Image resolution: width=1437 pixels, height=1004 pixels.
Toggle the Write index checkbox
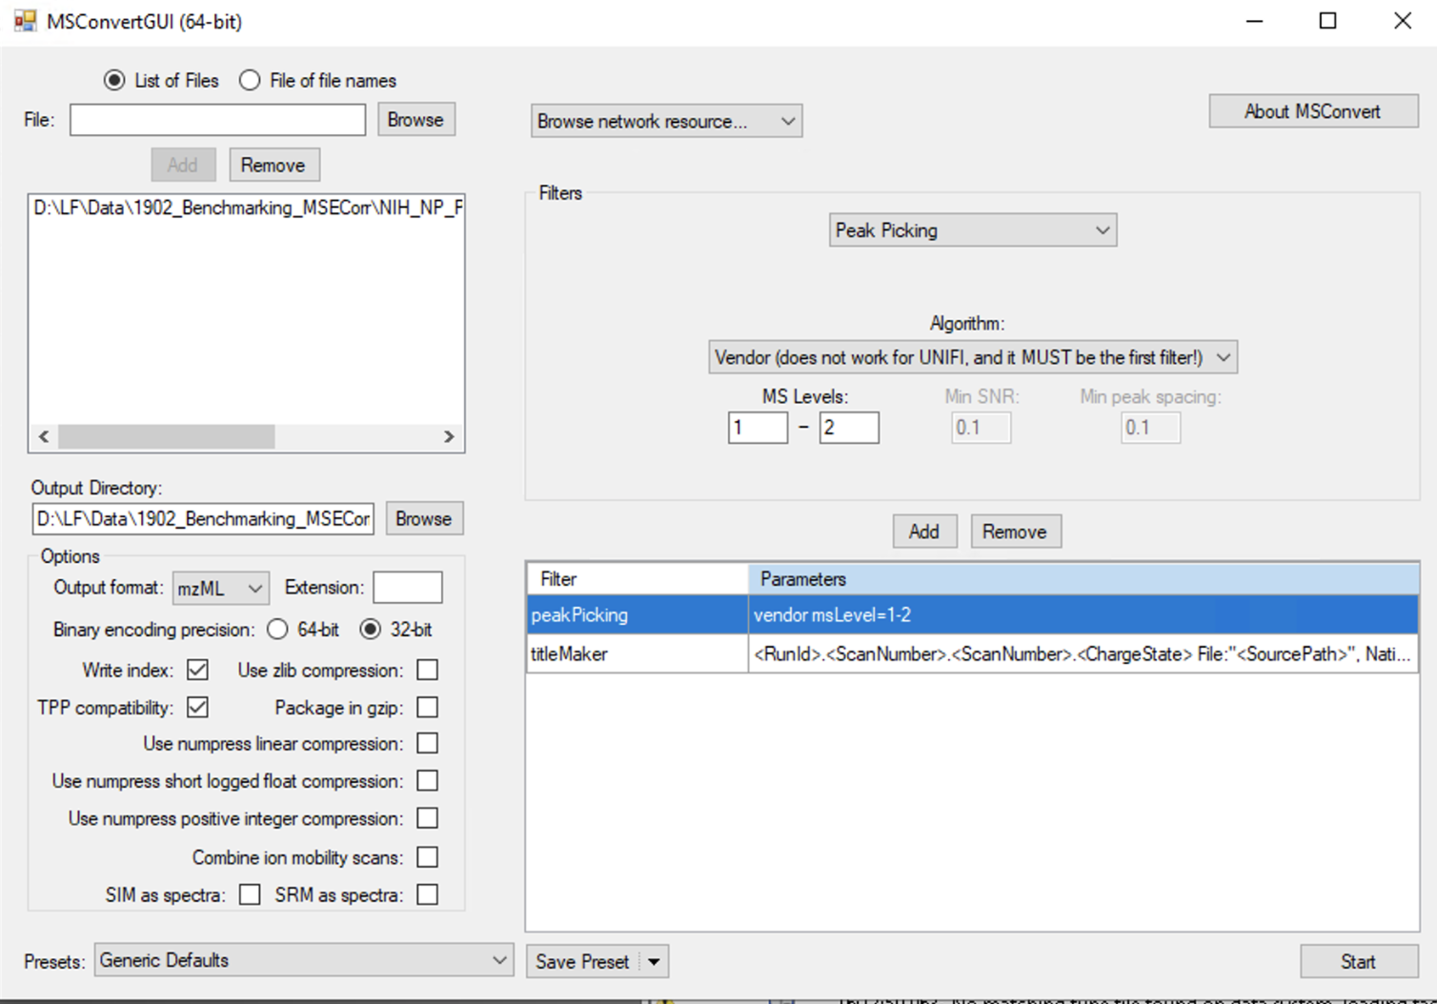pos(197,670)
